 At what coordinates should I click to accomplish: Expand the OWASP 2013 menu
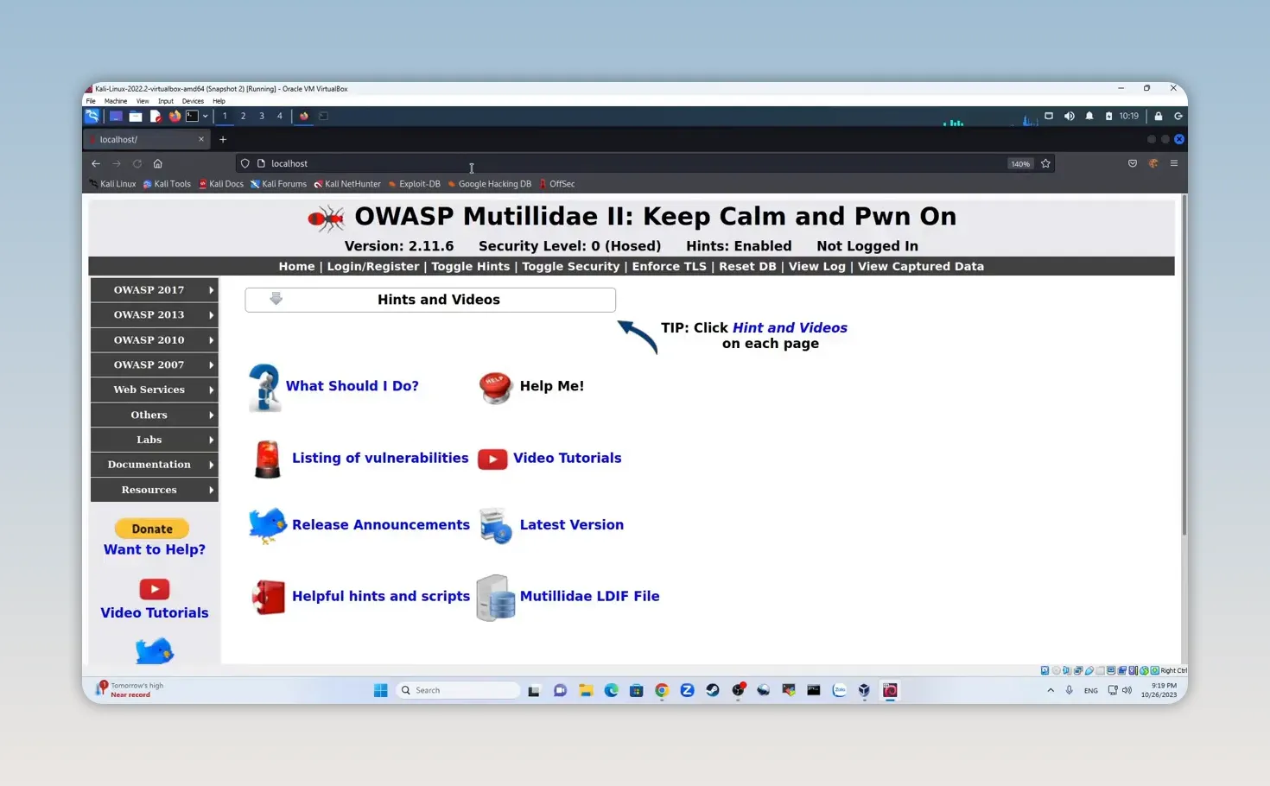(x=154, y=315)
